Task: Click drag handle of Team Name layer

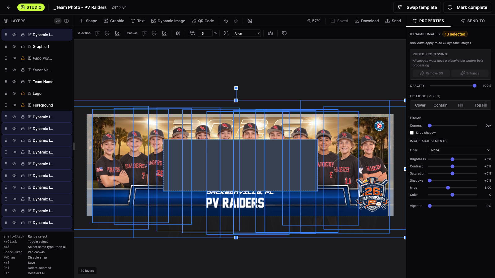Action: [x=6, y=82]
